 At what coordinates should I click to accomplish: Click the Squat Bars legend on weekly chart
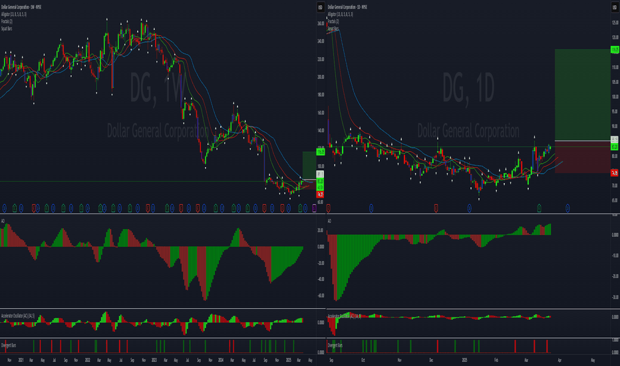(x=7, y=29)
